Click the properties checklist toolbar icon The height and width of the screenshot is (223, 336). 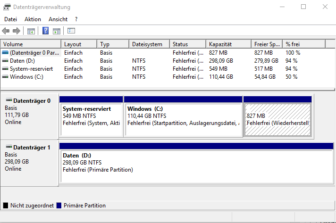[x=71, y=31]
